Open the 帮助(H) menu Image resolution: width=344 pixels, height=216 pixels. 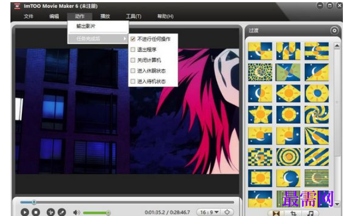pyautogui.click(x=165, y=16)
